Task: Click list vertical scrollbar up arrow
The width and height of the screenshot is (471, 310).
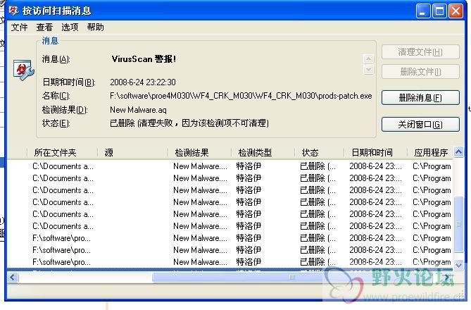Action: 458,152
